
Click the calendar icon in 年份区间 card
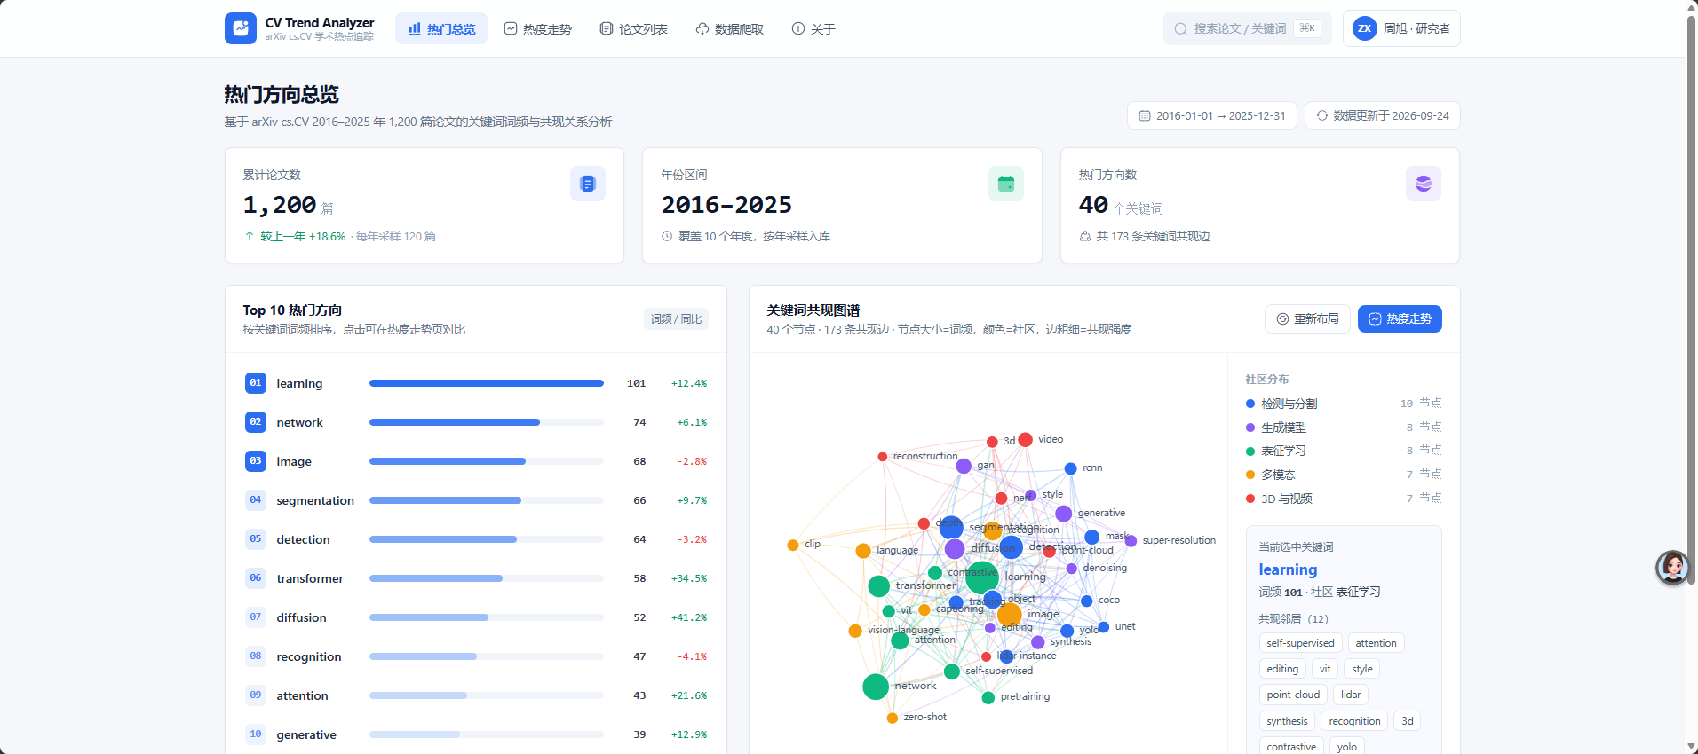click(x=1006, y=184)
